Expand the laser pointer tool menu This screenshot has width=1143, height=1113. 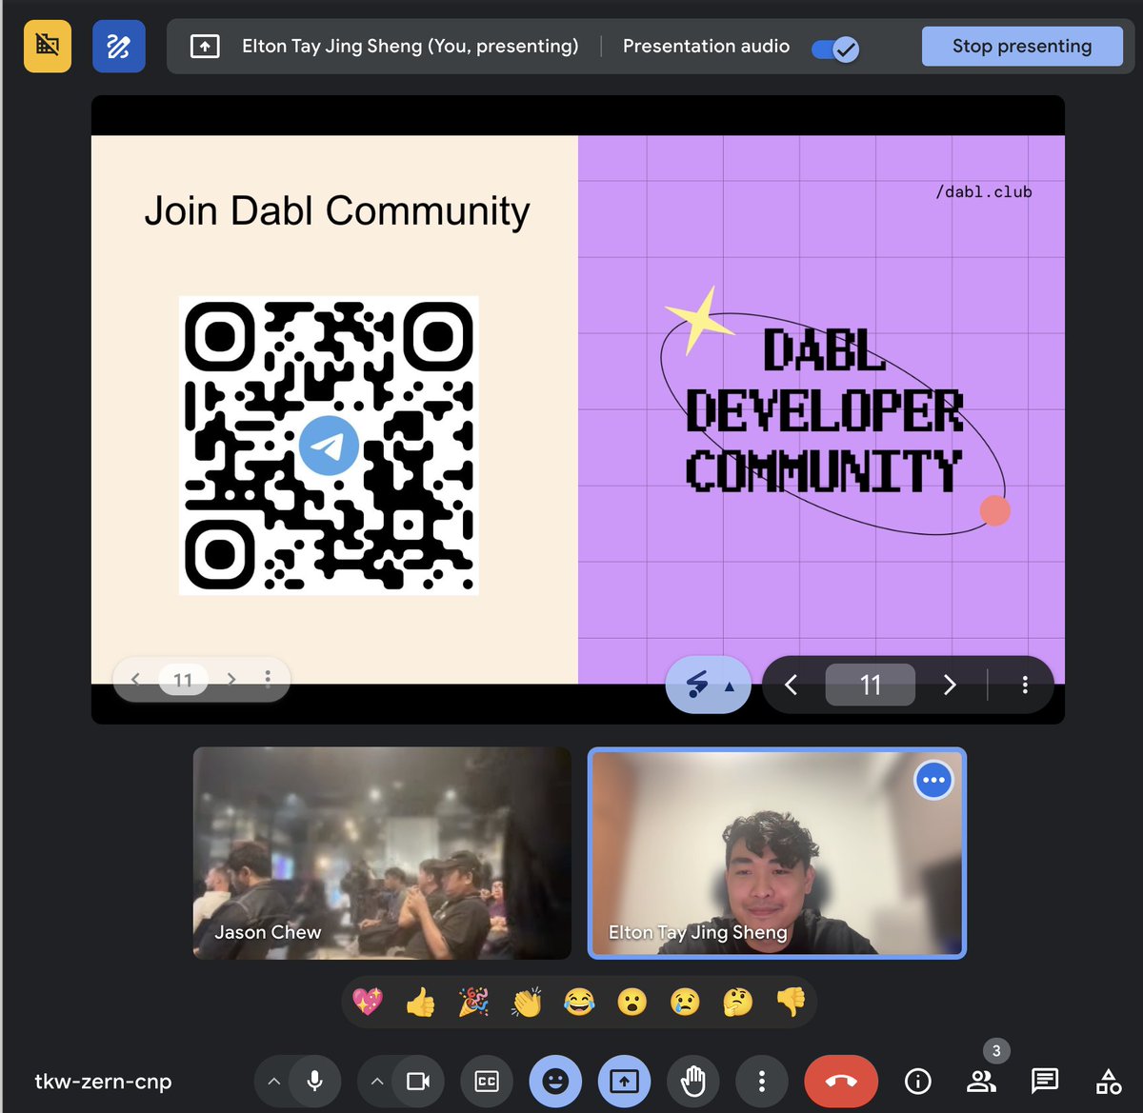(x=730, y=686)
